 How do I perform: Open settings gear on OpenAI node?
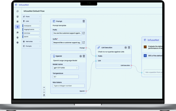[x=81, y=56]
